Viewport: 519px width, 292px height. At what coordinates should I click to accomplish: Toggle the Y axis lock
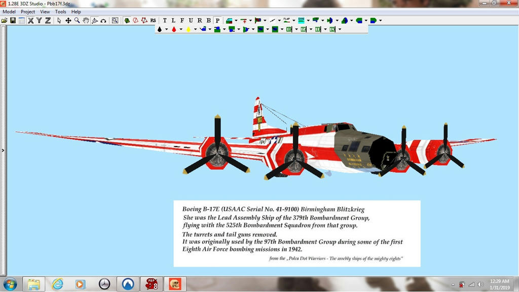pos(39,20)
